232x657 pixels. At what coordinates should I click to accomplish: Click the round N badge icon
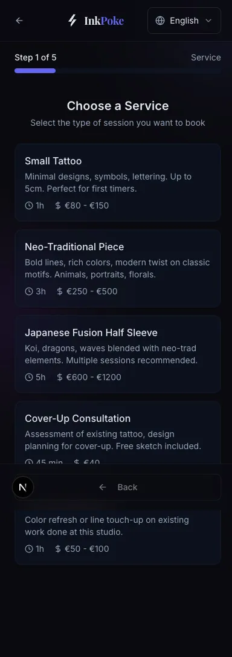coord(23,487)
